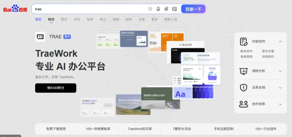Viewport: 292px width, 137px height.
Task: Click the 调研分析 presentation chart icon
Action: point(243,71)
